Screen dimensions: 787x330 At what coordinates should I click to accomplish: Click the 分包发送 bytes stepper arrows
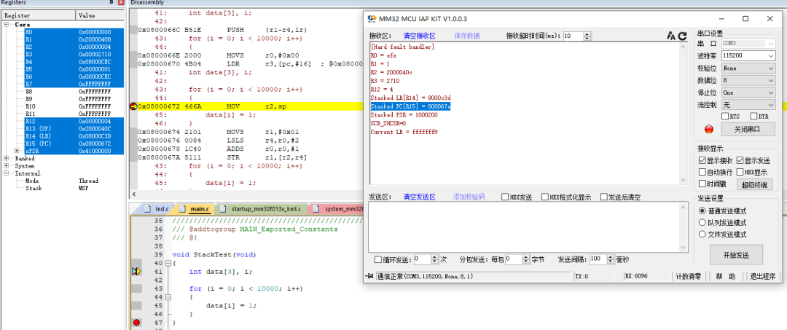pyautogui.click(x=526, y=259)
